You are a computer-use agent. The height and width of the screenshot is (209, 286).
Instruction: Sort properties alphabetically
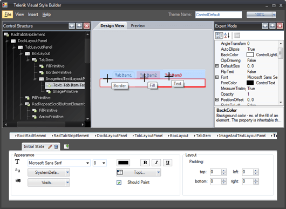point(227,35)
